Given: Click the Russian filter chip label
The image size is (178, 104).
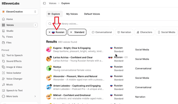Looking at the screenshot, I should coord(60,32).
